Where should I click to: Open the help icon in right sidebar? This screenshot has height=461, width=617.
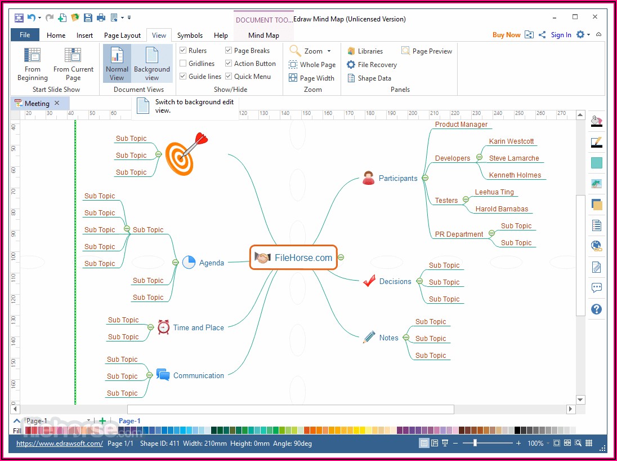596,309
